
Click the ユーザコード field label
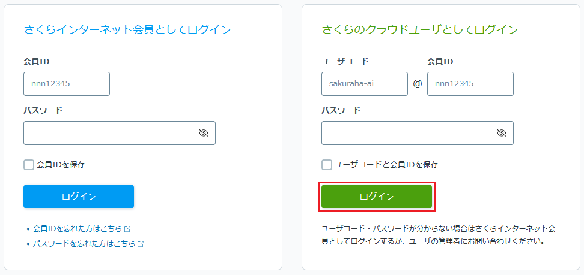pyautogui.click(x=345, y=61)
